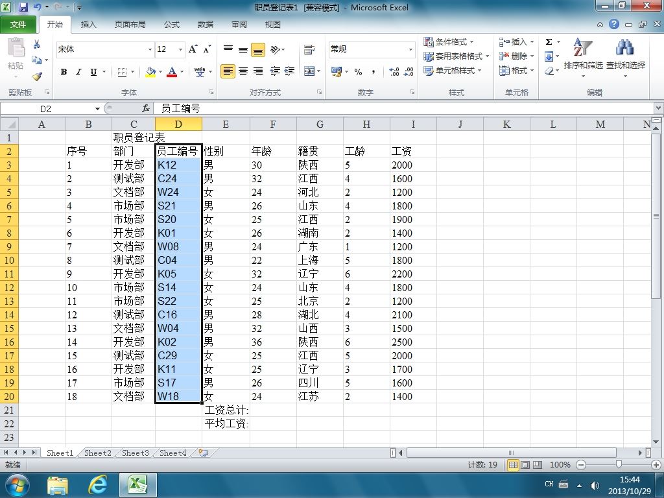
Task: Apply the cell borders icon
Action: pos(122,72)
